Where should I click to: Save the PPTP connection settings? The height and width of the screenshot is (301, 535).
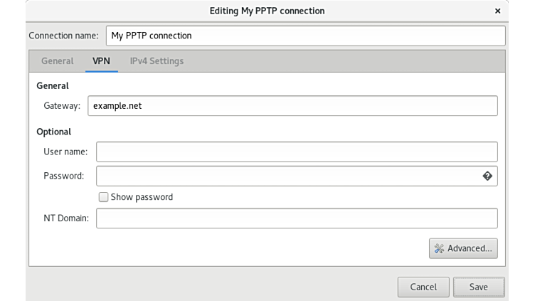tap(478, 287)
